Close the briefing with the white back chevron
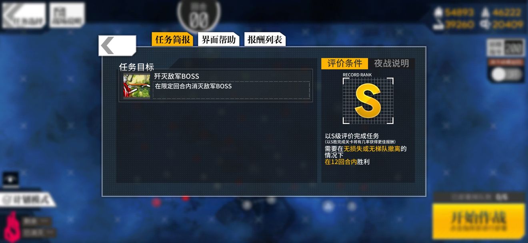The width and height of the screenshot is (528, 243). pos(117,45)
